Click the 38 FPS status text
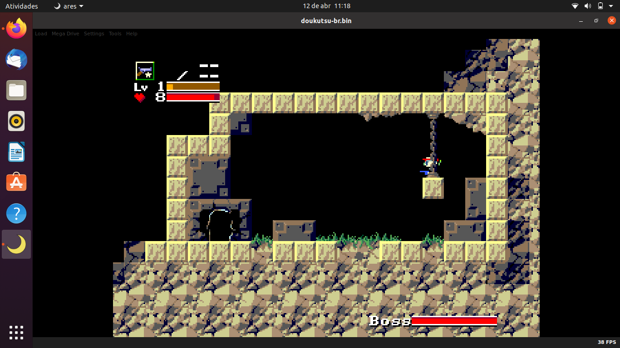Screen dimensions: 620x348 607,342
